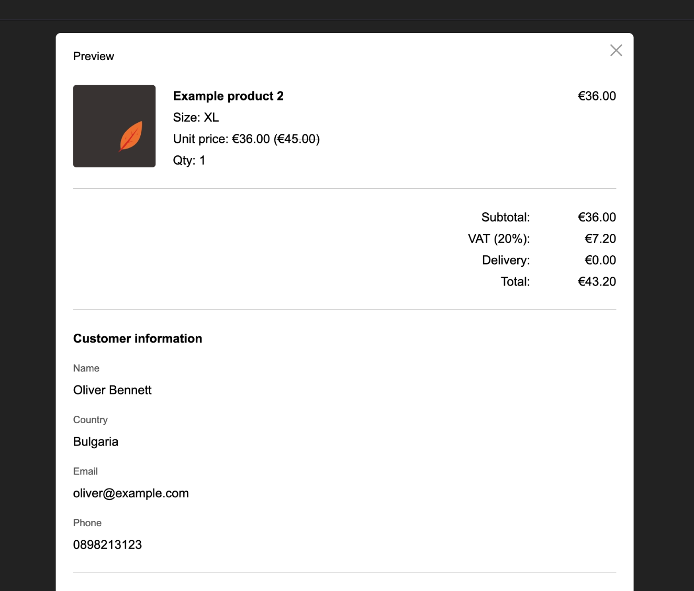The image size is (694, 591).
Task: Click the struck-through €45.00 original price
Action: pyautogui.click(x=297, y=139)
